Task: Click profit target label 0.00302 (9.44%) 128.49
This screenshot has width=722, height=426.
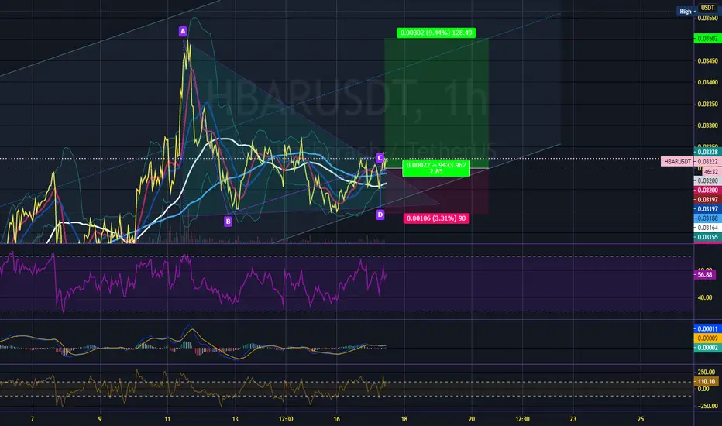Action: [436, 33]
